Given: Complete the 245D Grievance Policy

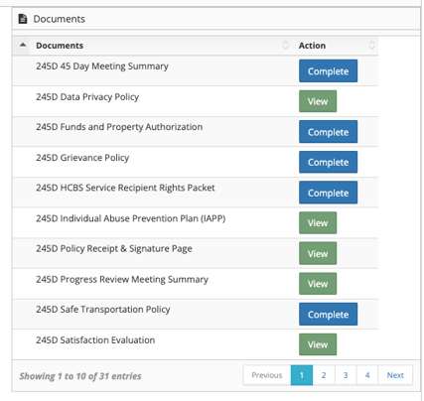Looking at the screenshot, I should pyautogui.click(x=328, y=162).
